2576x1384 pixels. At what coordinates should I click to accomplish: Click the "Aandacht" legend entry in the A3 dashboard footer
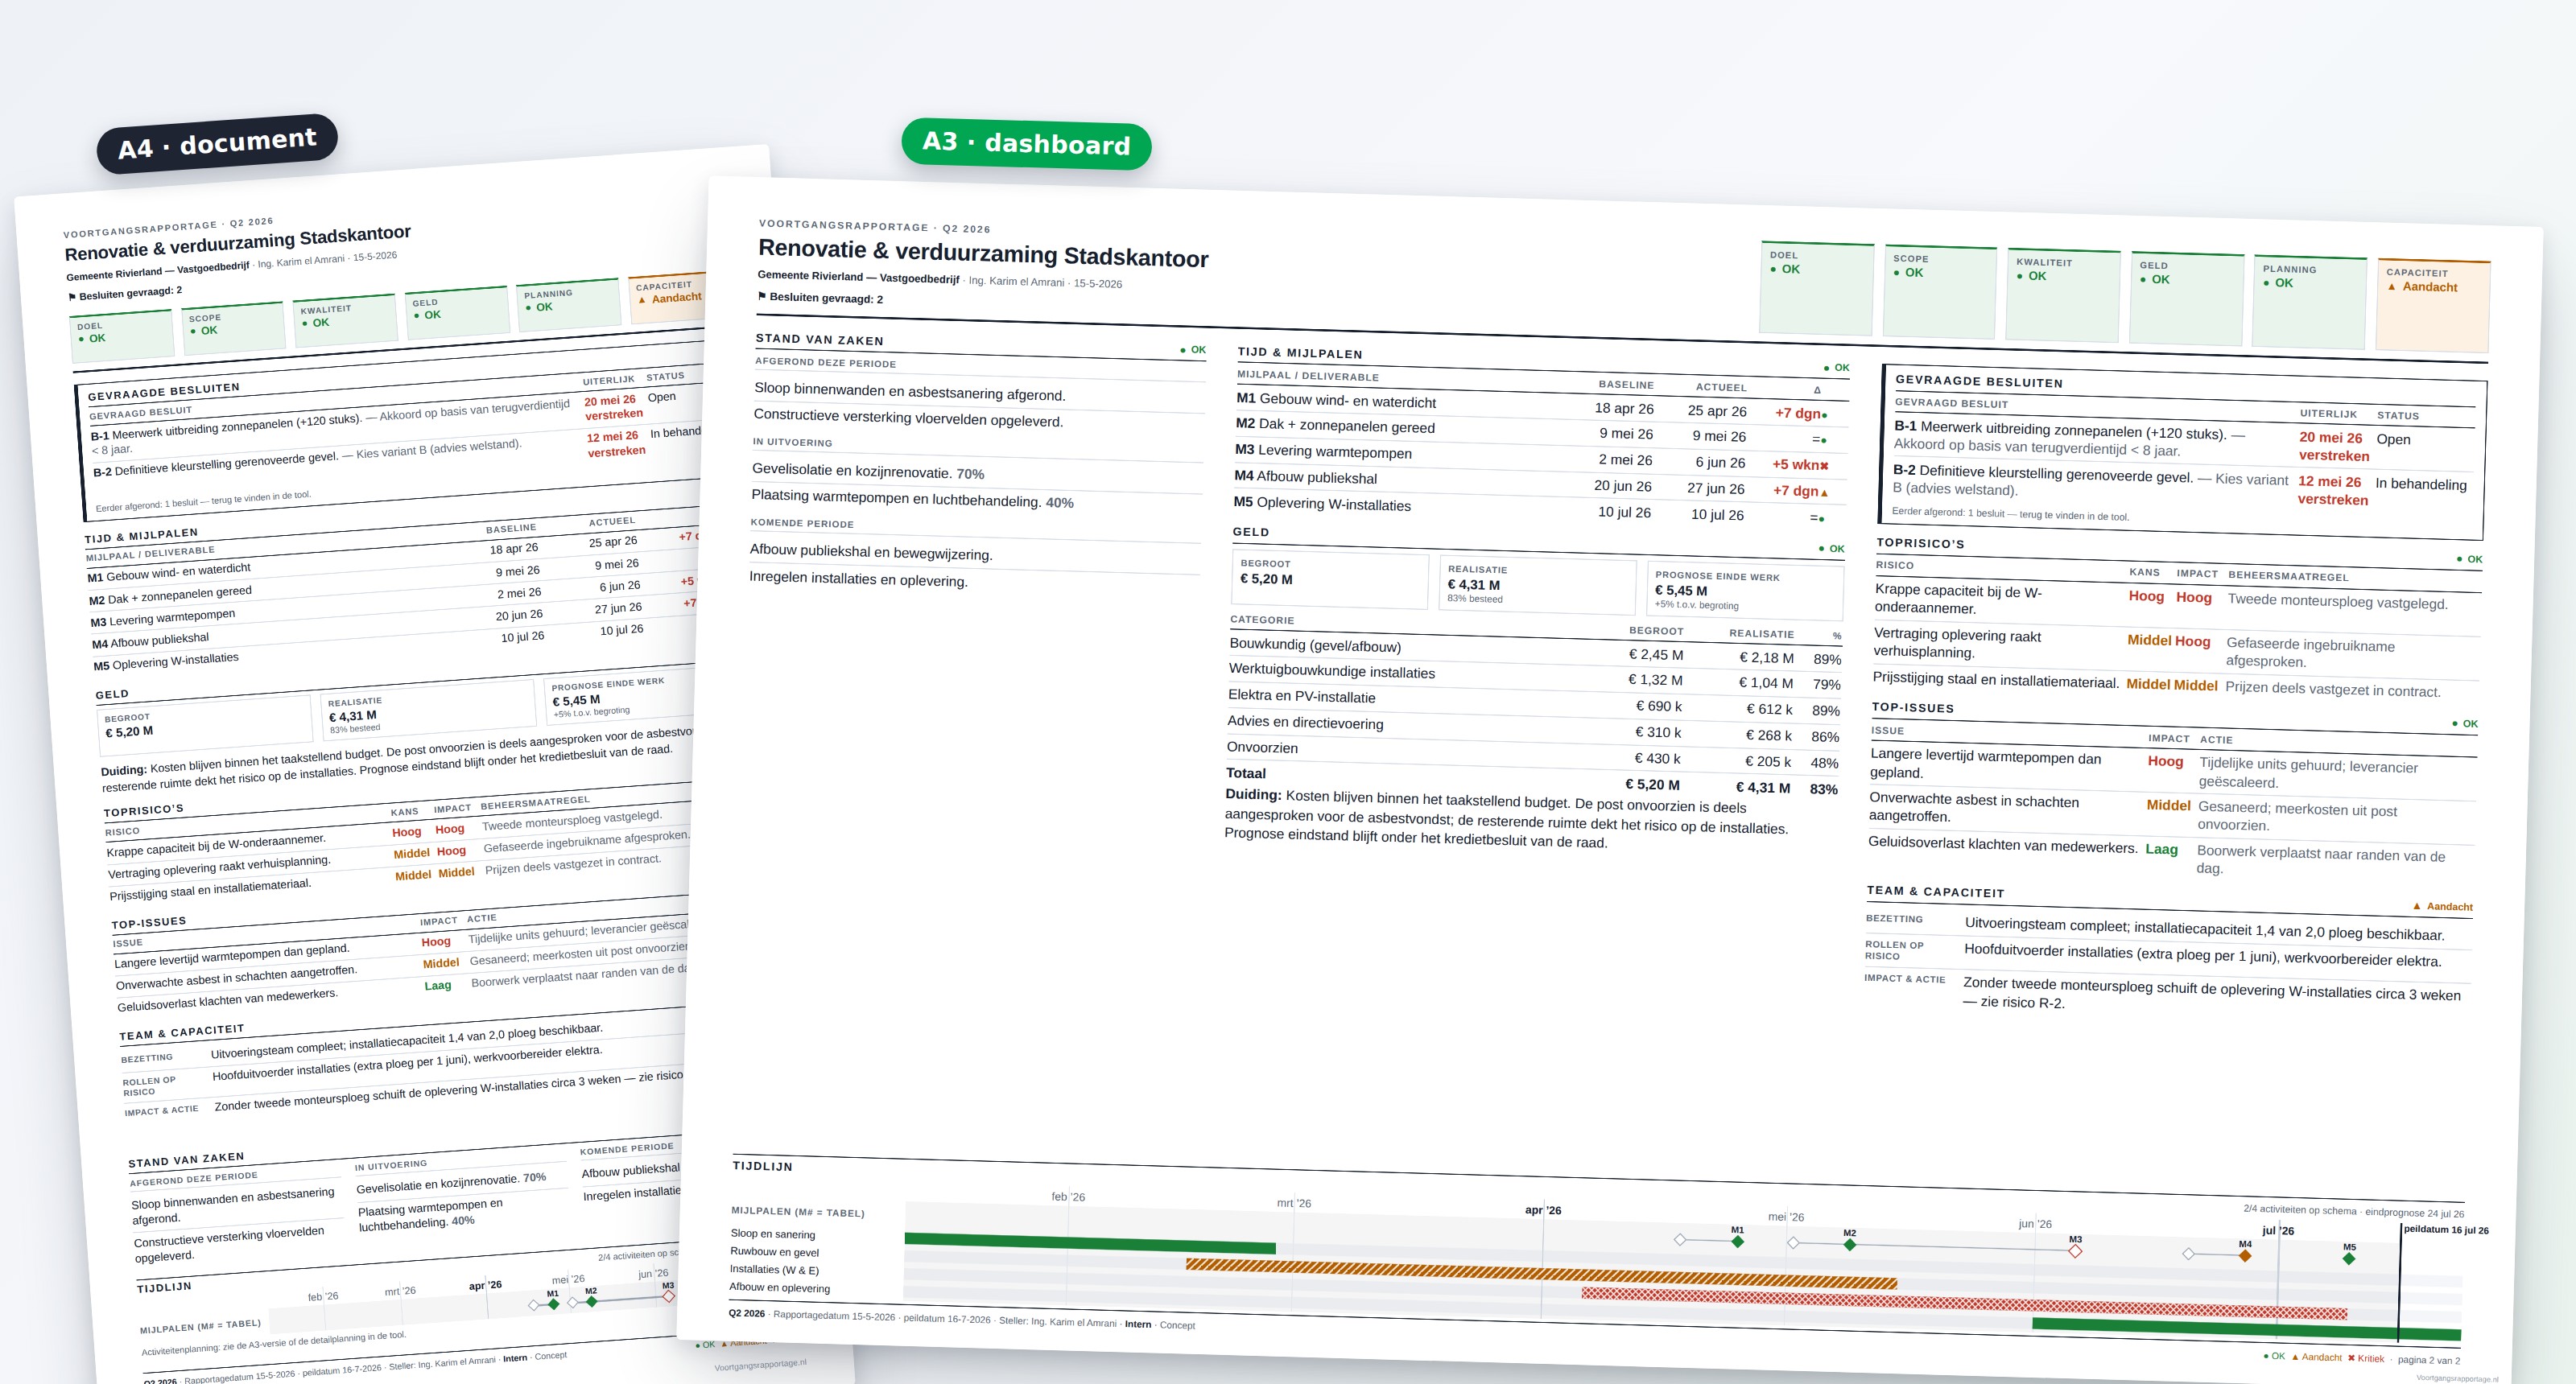2316,1357
